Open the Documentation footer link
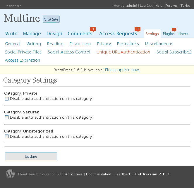This screenshot has height=188, width=194. 99,174
